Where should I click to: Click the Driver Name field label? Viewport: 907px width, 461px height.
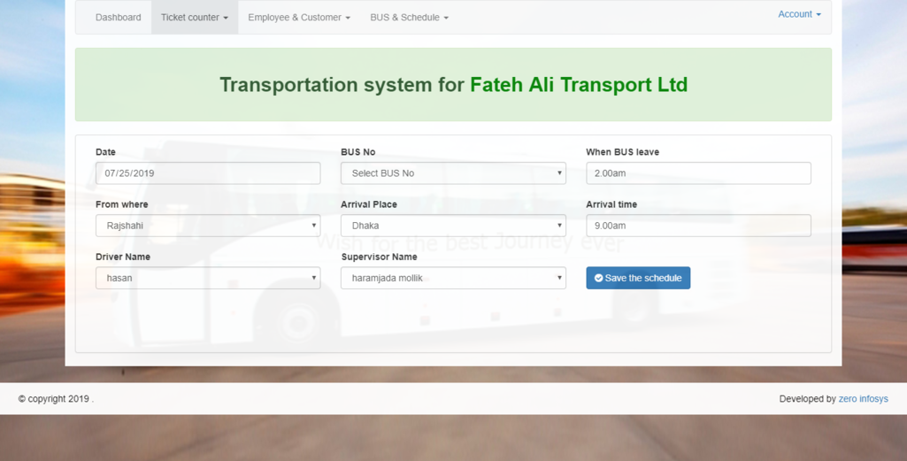click(123, 257)
